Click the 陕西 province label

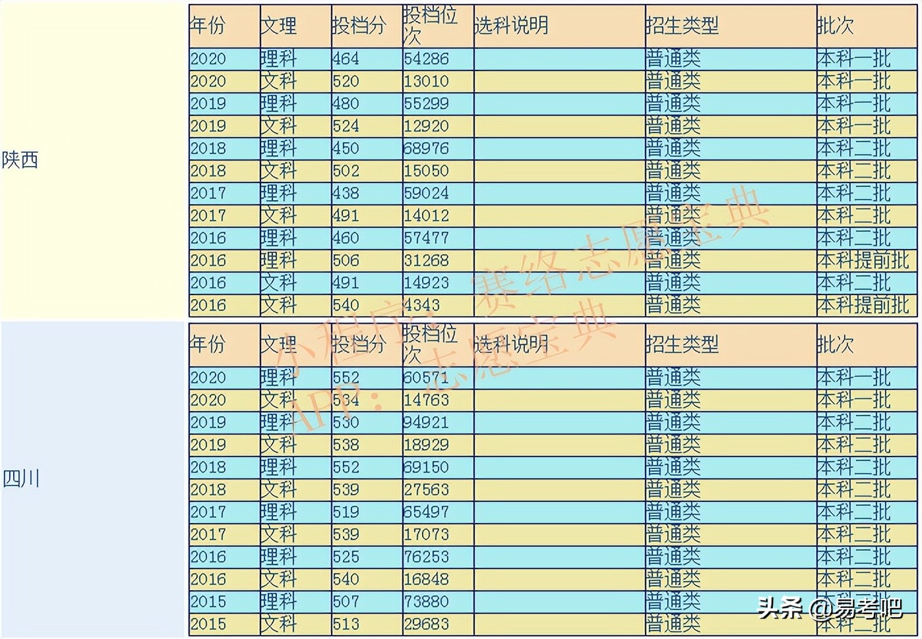coord(18,160)
